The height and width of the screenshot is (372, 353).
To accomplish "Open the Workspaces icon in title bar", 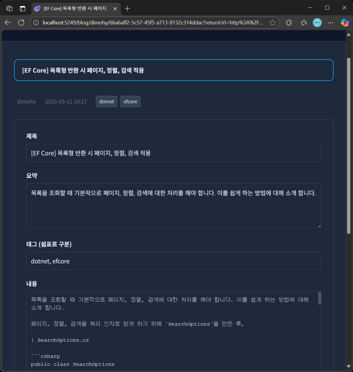I will (x=10, y=9).
